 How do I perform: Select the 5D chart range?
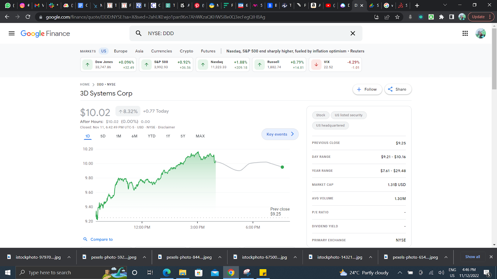(x=103, y=136)
